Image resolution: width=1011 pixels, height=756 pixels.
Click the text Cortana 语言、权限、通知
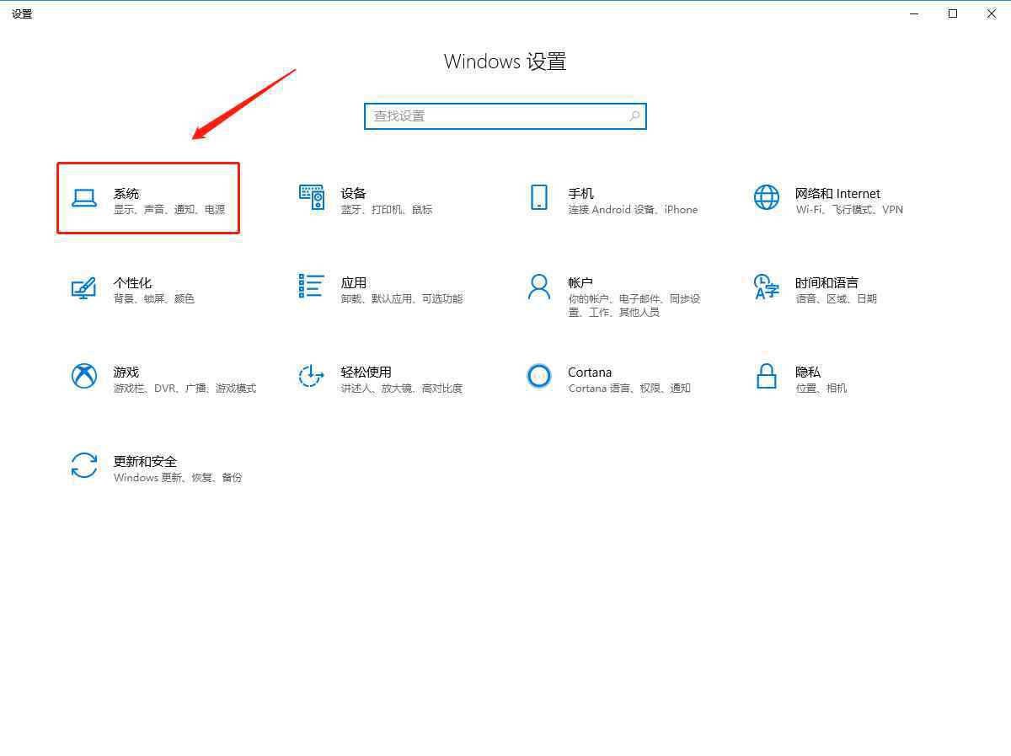[x=629, y=389]
